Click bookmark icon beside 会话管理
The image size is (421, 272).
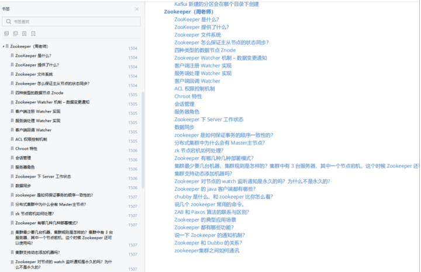[12, 158]
